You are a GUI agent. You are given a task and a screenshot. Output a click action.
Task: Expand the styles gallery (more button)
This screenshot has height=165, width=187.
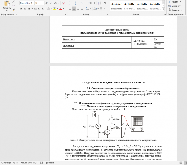[163, 9]
